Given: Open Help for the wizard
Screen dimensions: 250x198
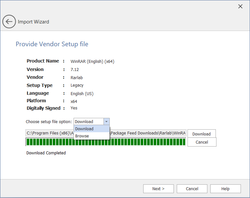Looking at the screenshot, I should [226, 189].
